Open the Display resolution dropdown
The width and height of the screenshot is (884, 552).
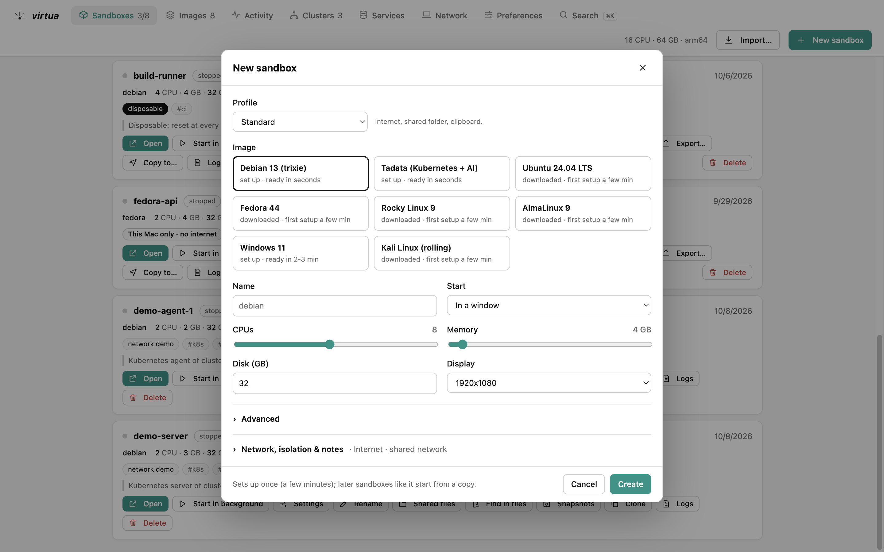pyautogui.click(x=549, y=383)
